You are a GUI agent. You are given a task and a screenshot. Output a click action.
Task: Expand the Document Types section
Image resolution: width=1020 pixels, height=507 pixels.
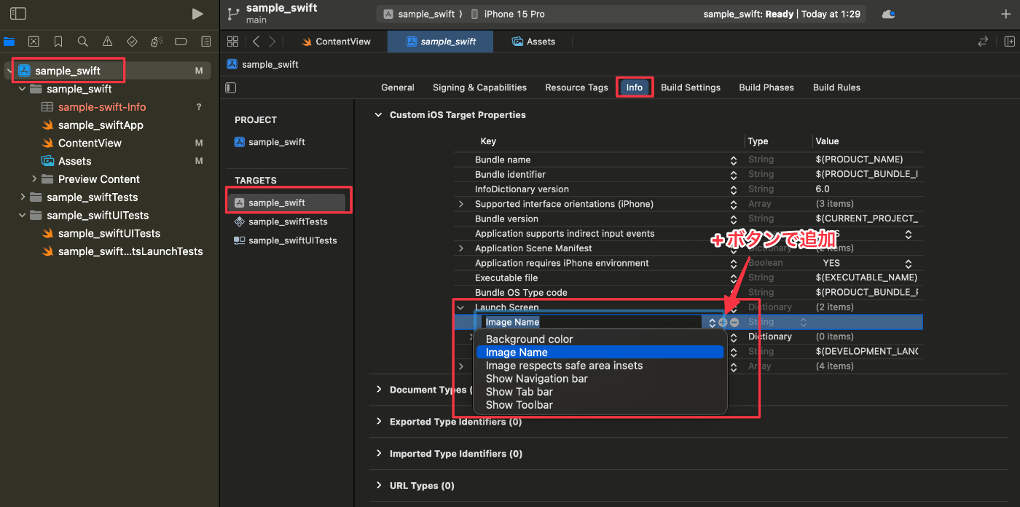pos(378,390)
